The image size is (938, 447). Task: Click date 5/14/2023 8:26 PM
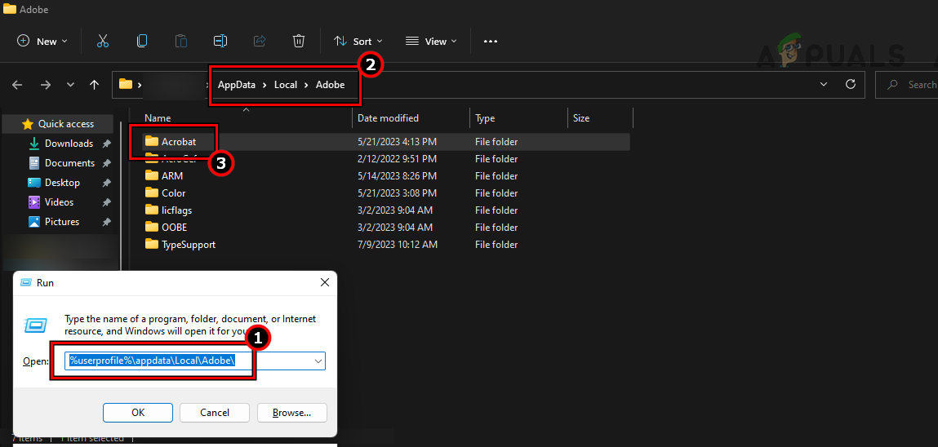[x=398, y=176]
